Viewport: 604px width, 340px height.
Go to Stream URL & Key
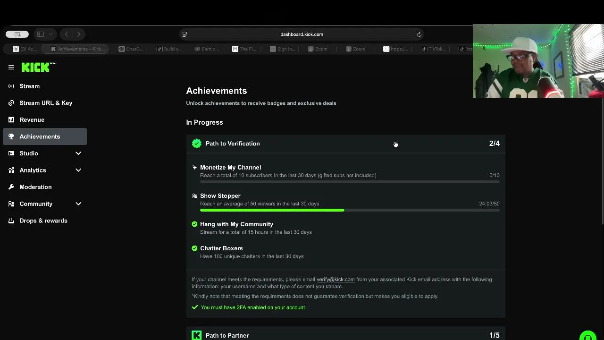tap(45, 103)
